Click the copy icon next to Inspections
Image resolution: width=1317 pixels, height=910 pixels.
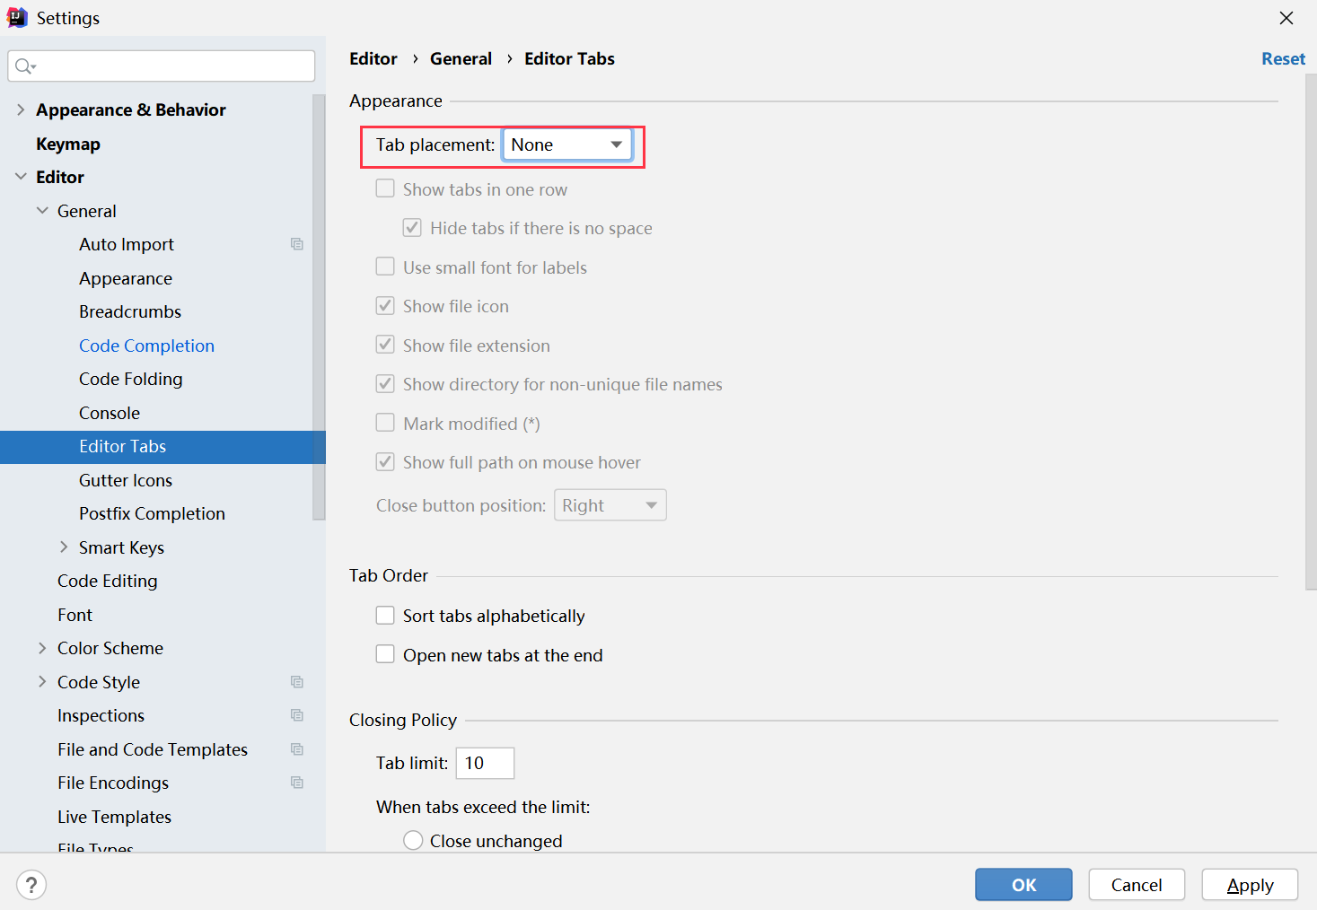(297, 715)
